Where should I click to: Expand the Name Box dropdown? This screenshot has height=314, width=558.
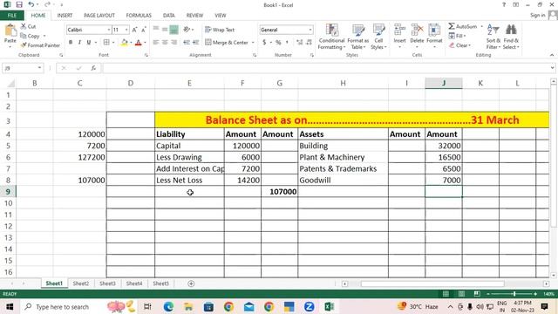(x=39, y=68)
